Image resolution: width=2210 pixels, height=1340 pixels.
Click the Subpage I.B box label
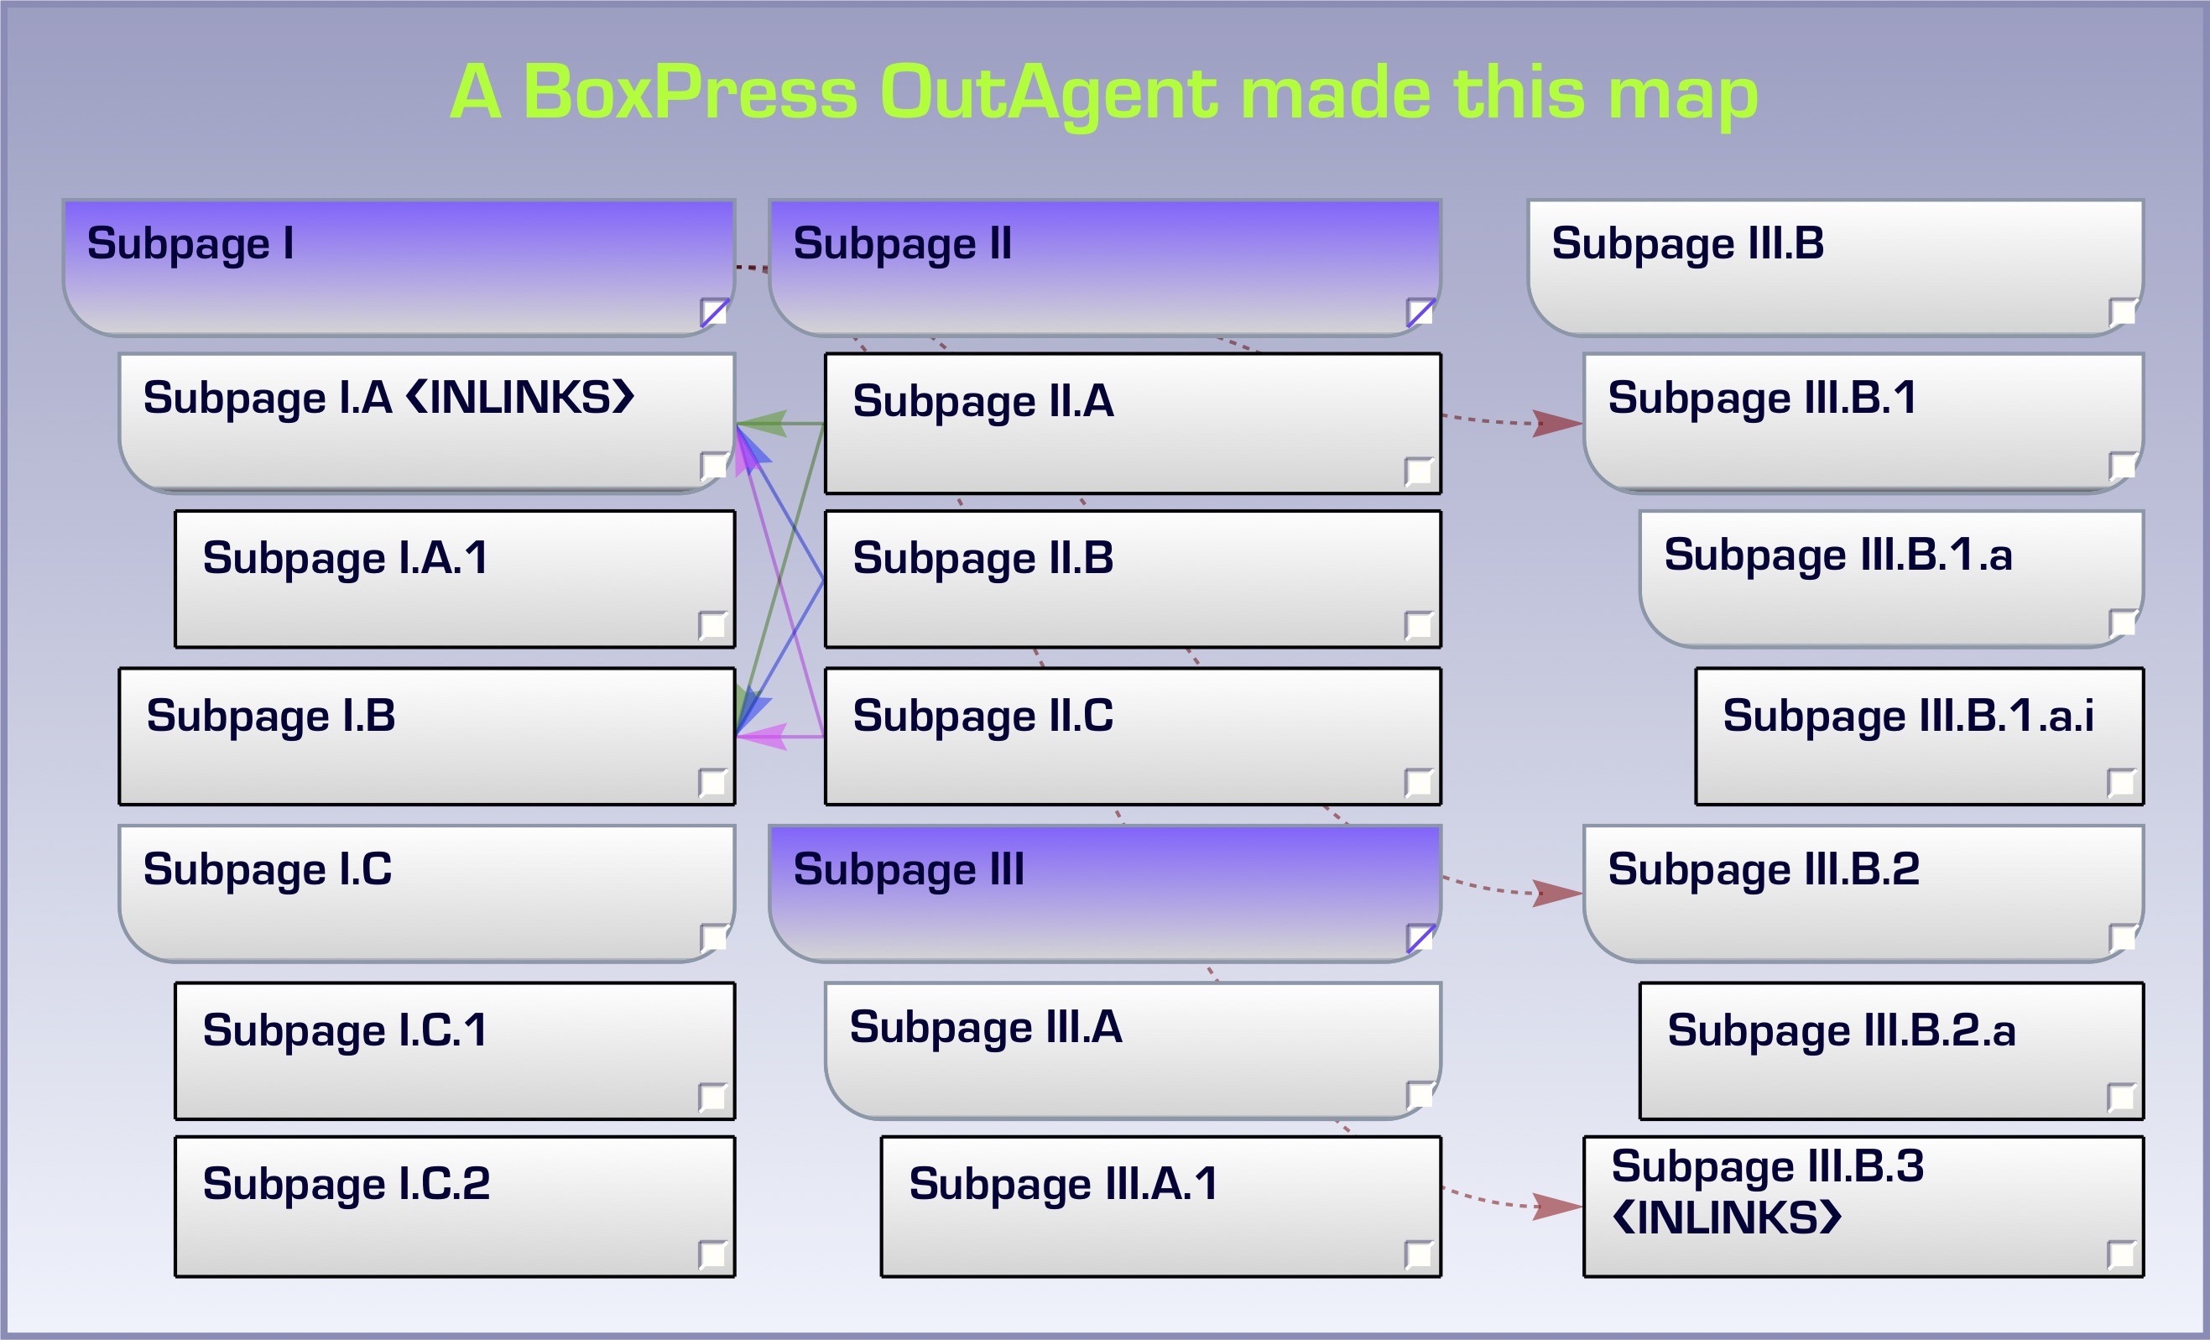tap(271, 716)
